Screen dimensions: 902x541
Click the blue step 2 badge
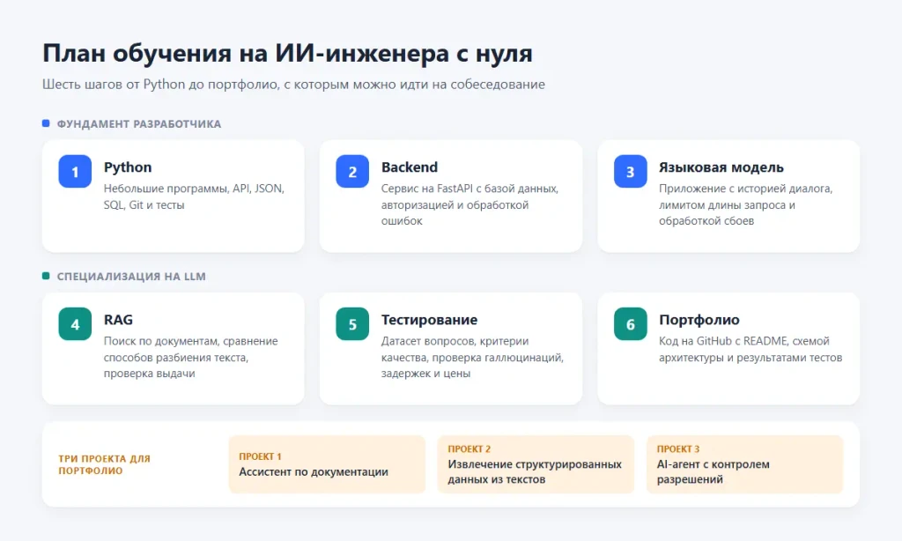352,172
